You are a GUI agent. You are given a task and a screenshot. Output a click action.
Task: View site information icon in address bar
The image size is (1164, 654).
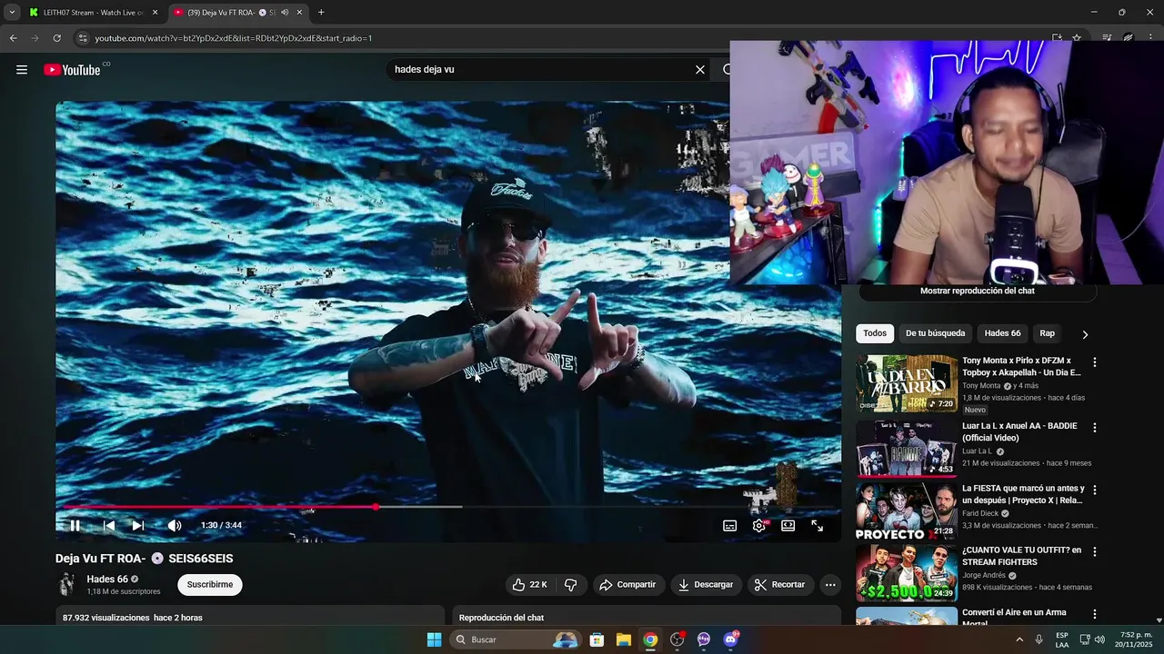(x=83, y=38)
